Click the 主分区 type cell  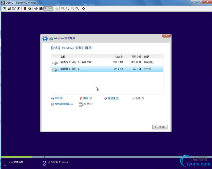click(x=147, y=69)
